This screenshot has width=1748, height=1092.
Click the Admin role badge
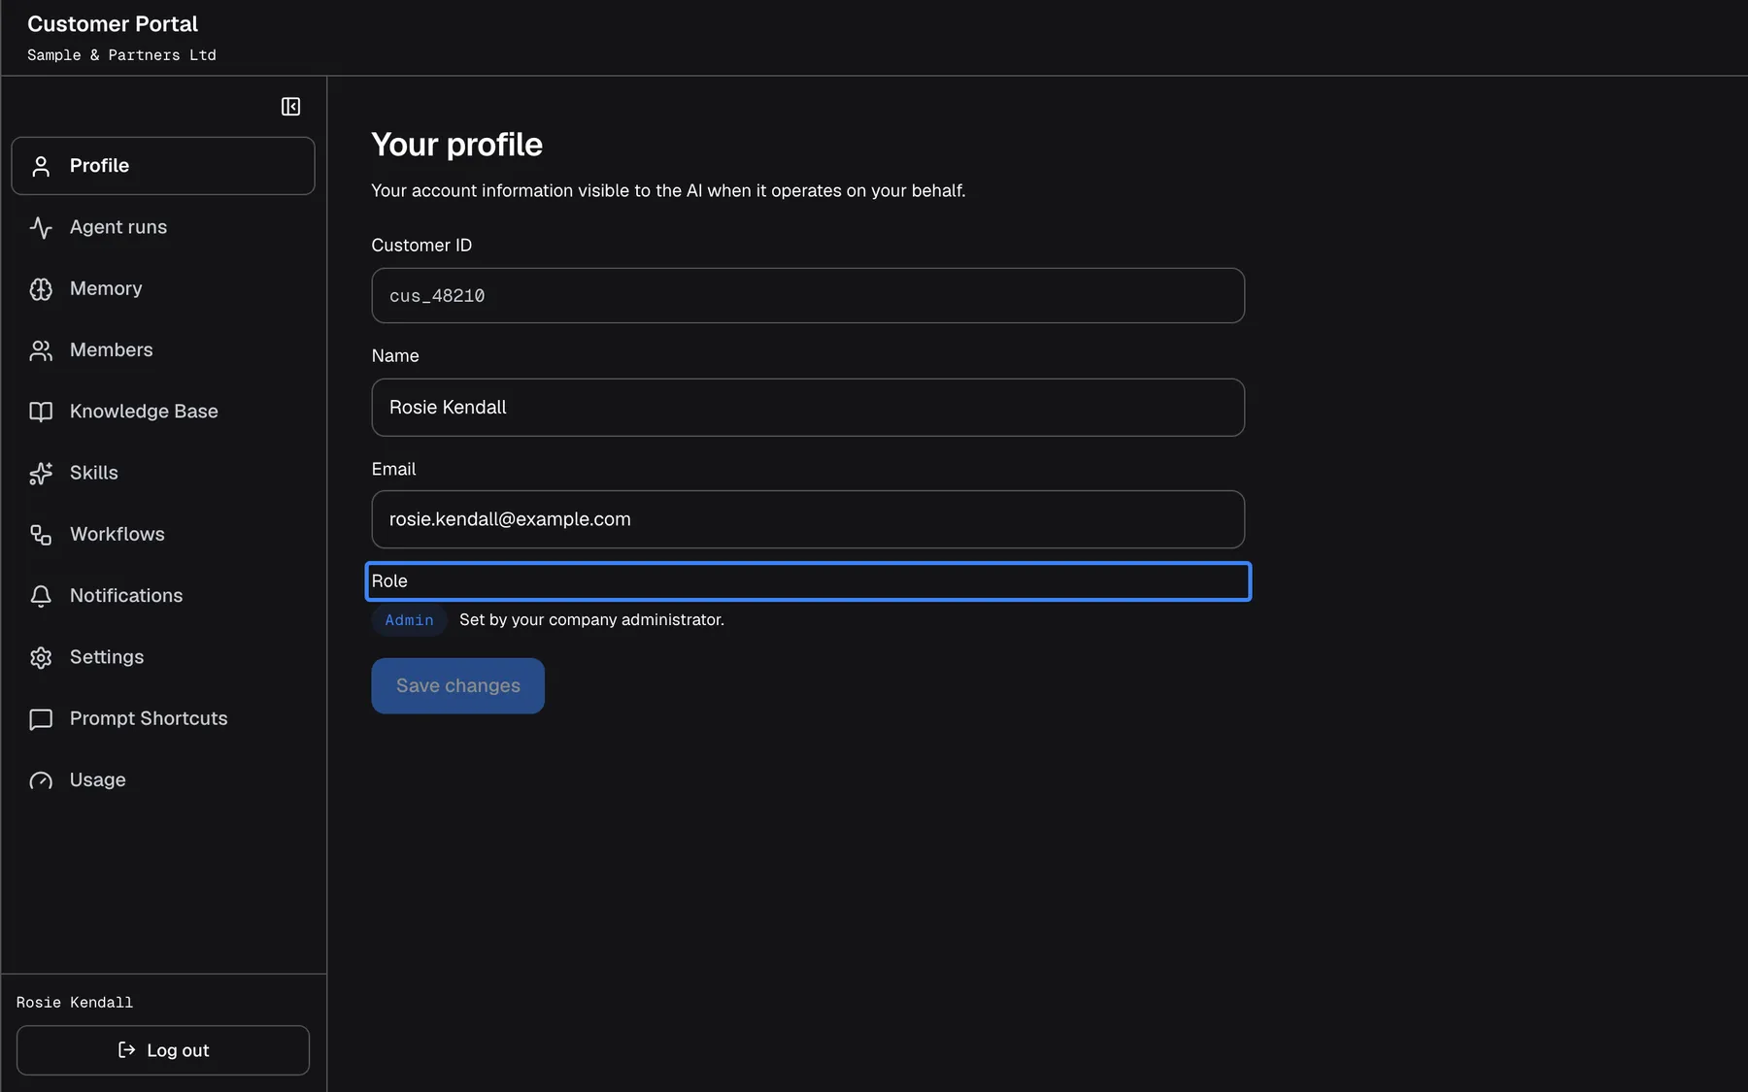tap(409, 620)
